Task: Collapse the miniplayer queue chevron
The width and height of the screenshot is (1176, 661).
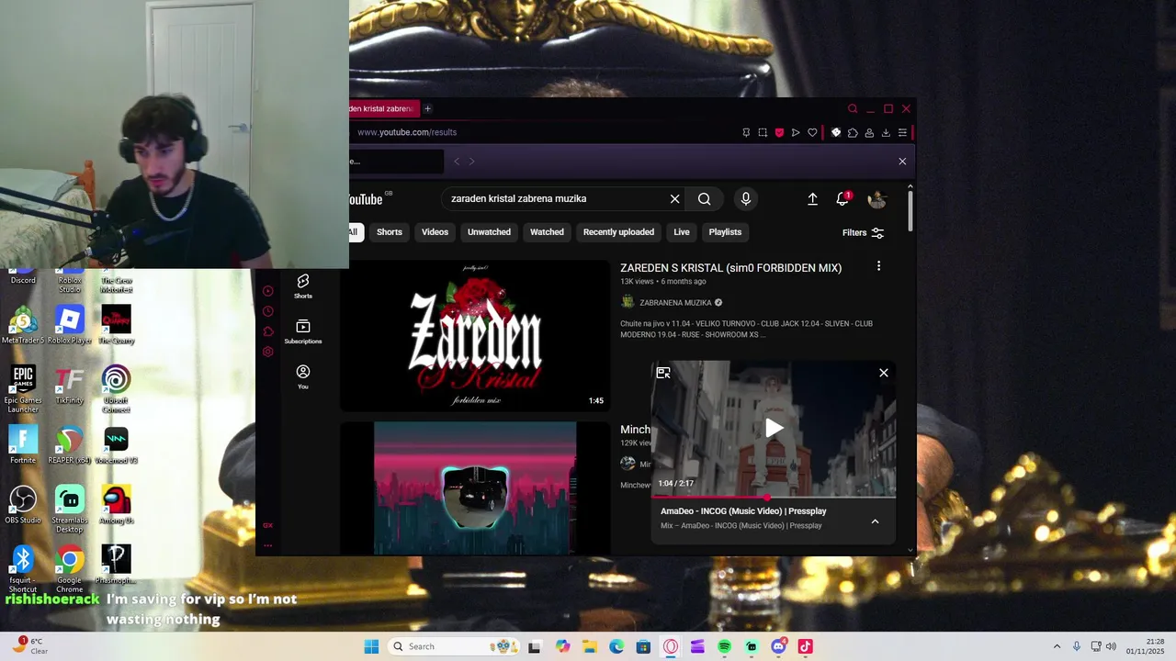Action: tap(875, 521)
